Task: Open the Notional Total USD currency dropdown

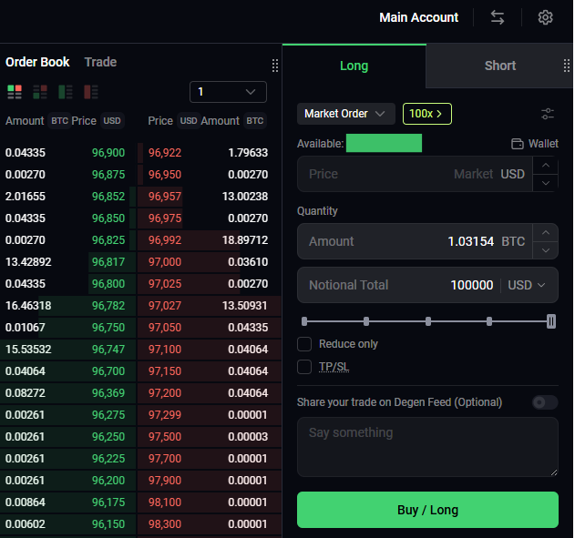Action: click(x=527, y=285)
